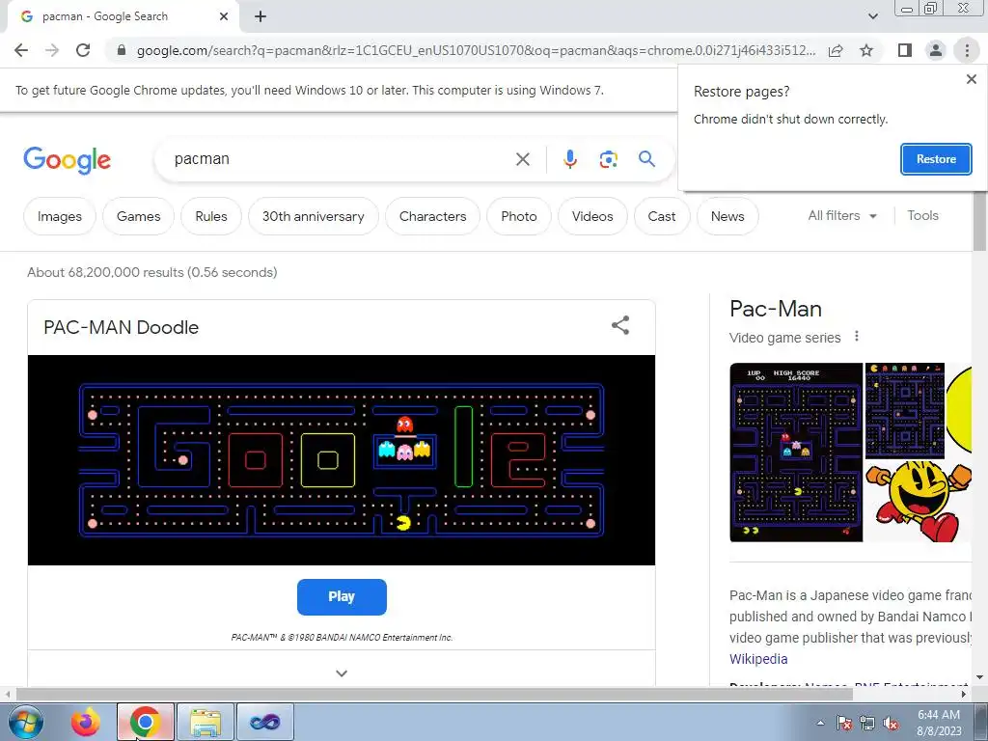Start voice search with microphone icon
The height and width of the screenshot is (741, 988).
tap(569, 159)
